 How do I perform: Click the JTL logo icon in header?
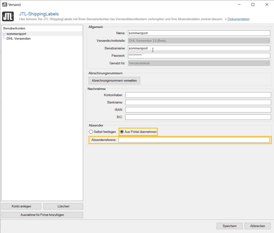tap(8, 16)
